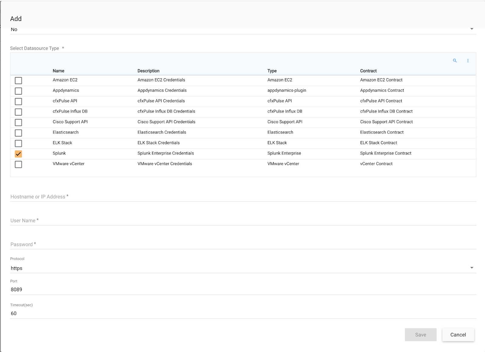Click the VMware vCenter Credentials cell
The width and height of the screenshot is (485, 352).
pos(165,164)
